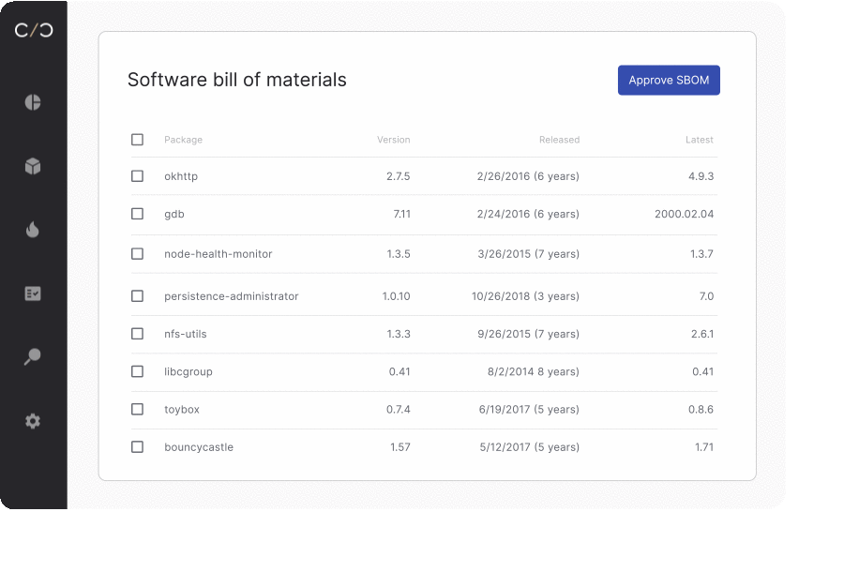Click version 7.11 in gdb row
This screenshot has width=844, height=572.
tap(402, 214)
